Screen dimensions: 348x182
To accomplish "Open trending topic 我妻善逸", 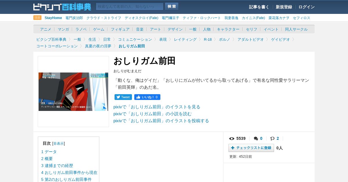I will point(231,18).
